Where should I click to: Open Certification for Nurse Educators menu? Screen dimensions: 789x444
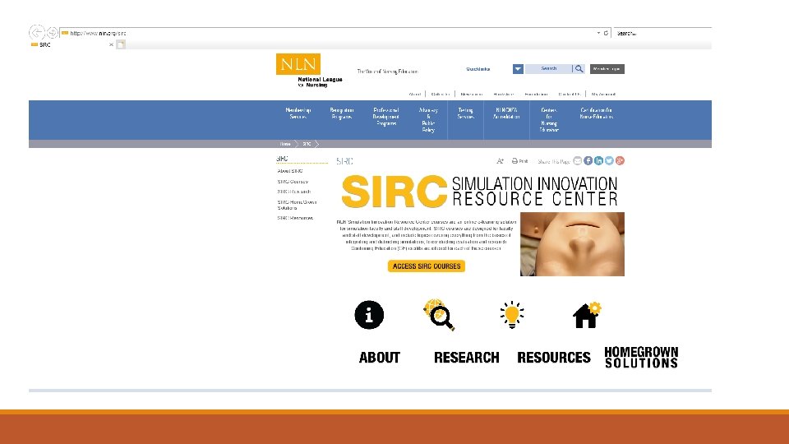pyautogui.click(x=597, y=113)
